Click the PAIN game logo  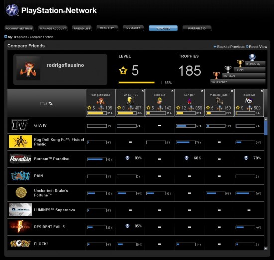click(x=20, y=176)
